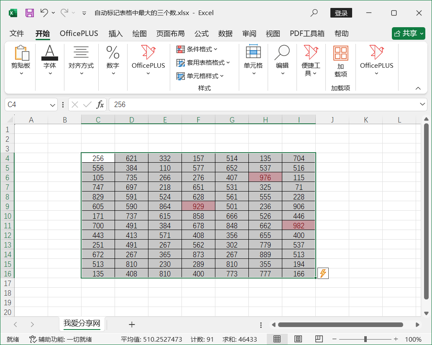Open the 单元格样式 dropdown
Viewport: 432px width, 345px height.
tap(200, 76)
